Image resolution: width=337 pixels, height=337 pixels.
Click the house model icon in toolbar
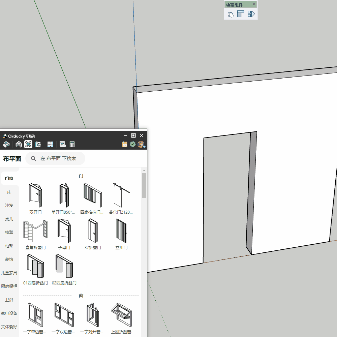point(19,144)
